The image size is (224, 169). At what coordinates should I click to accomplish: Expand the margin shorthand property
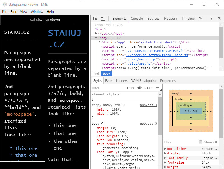111,128
